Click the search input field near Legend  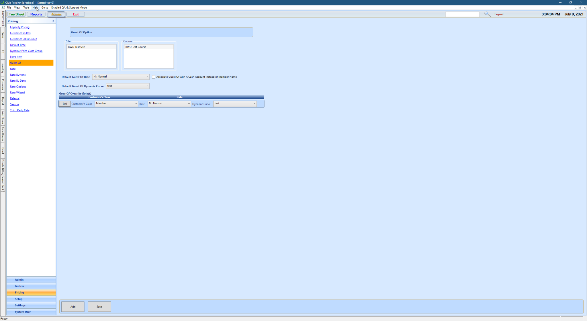click(462, 14)
